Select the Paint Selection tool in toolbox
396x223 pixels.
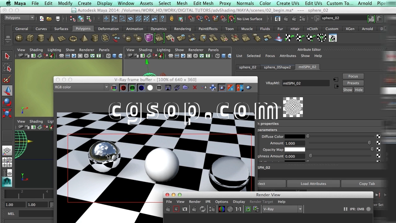[x=7, y=79]
